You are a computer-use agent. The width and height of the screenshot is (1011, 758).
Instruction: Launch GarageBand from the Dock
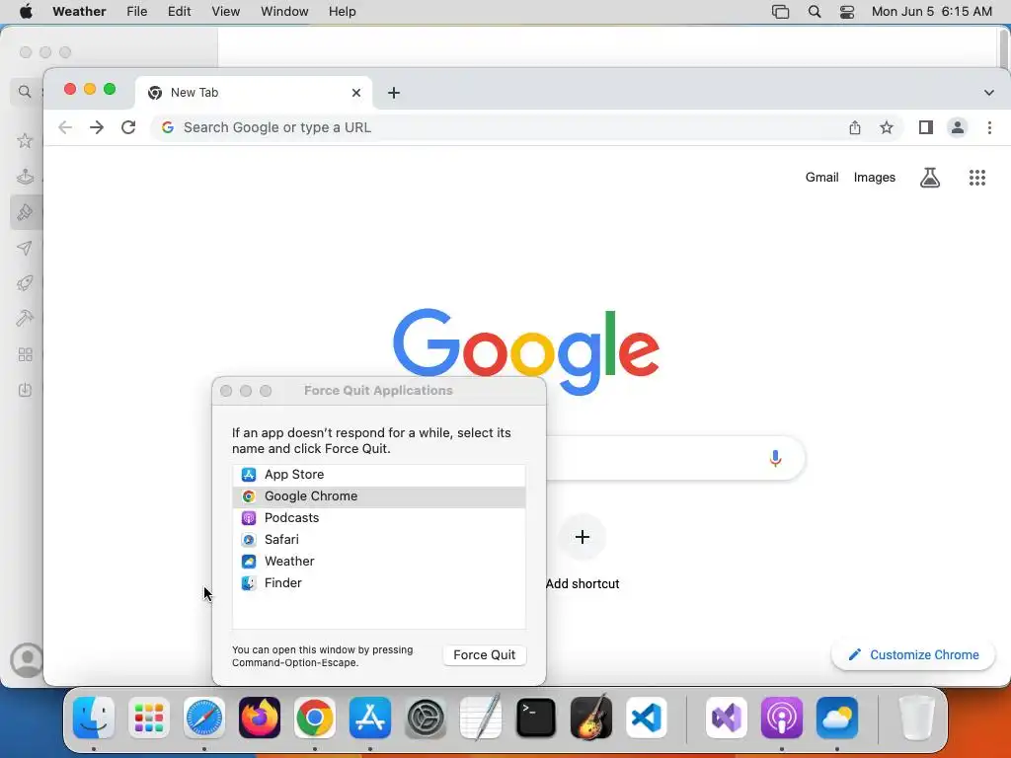tap(591, 718)
